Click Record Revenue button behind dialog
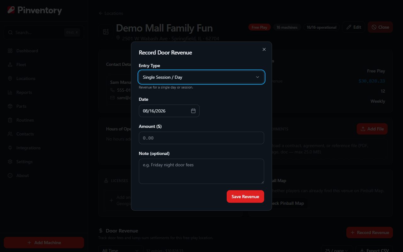Viewport: 403px width, 252px height. pyautogui.click(x=370, y=232)
